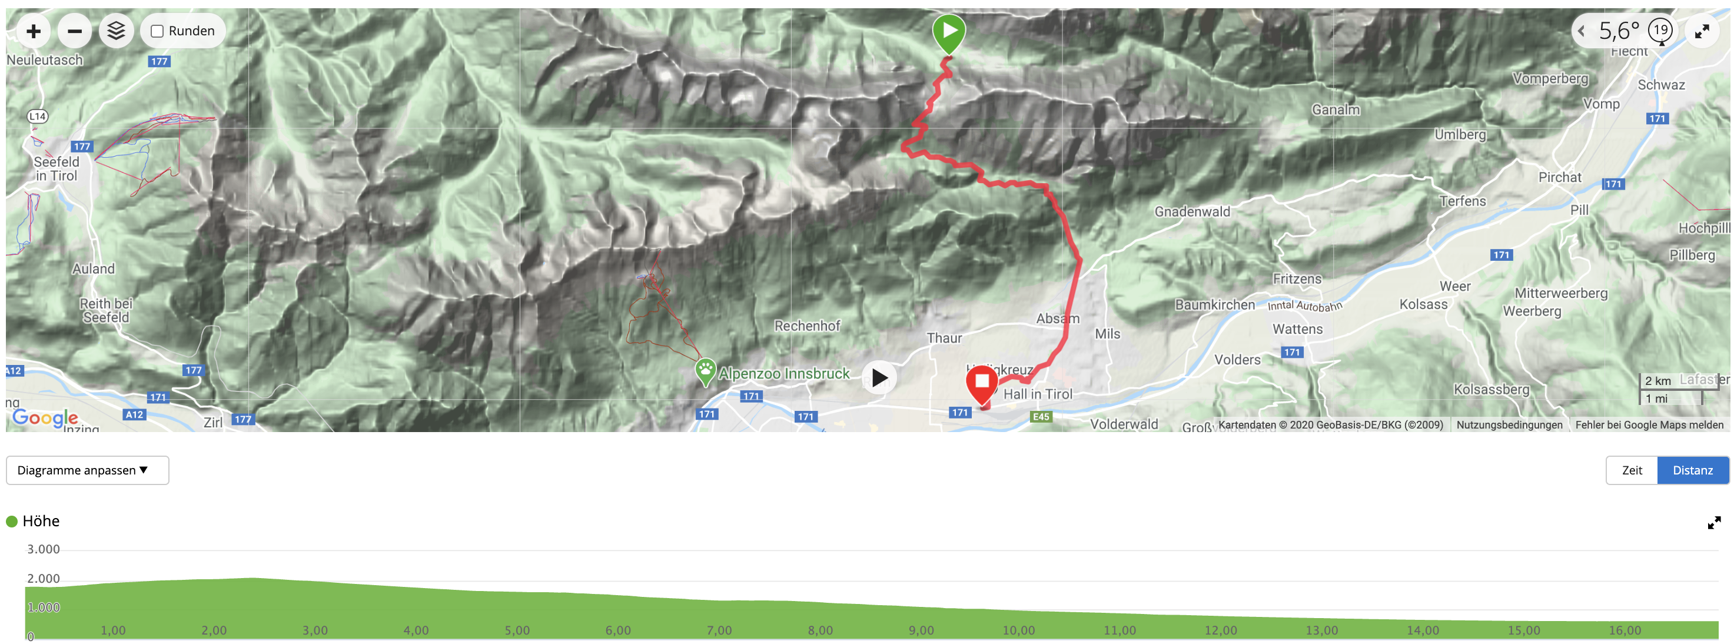Open the map layers selector
Image resolution: width=1734 pixels, height=644 pixels.
click(116, 31)
